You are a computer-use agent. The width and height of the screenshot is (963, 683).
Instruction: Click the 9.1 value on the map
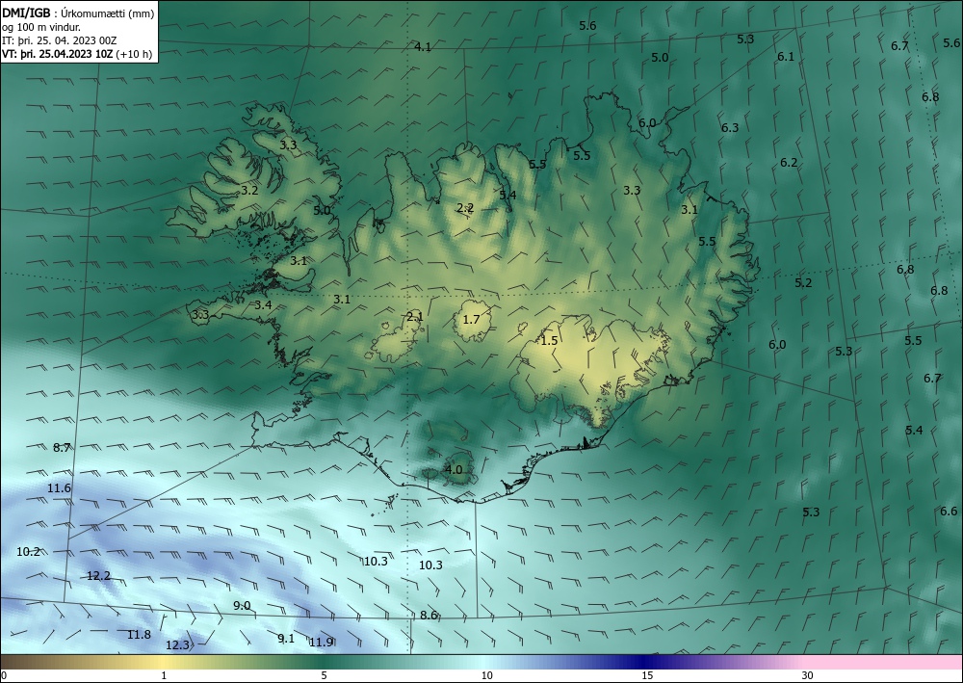286,639
